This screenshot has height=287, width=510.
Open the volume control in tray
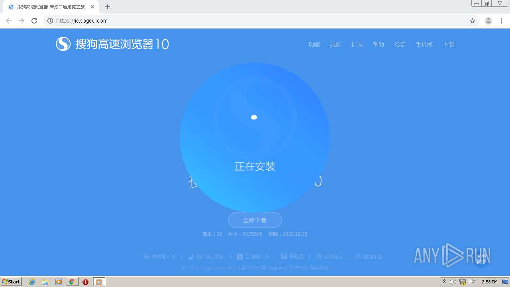coord(453,282)
